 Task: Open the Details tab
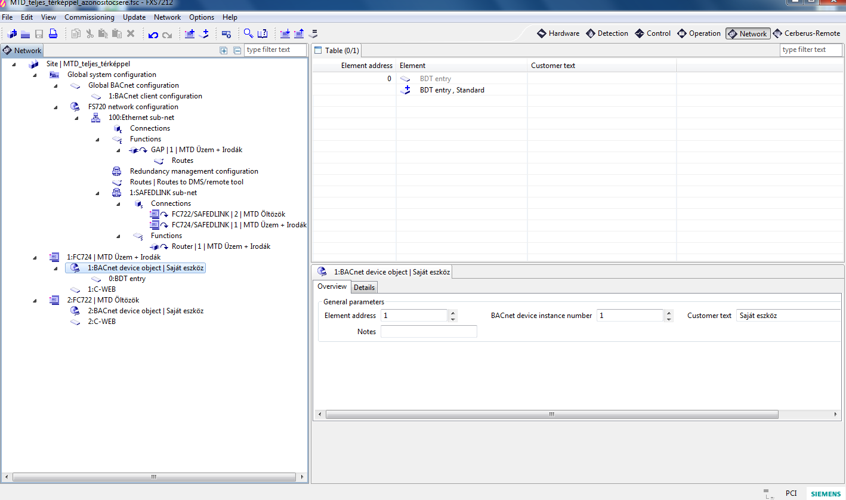coord(364,288)
